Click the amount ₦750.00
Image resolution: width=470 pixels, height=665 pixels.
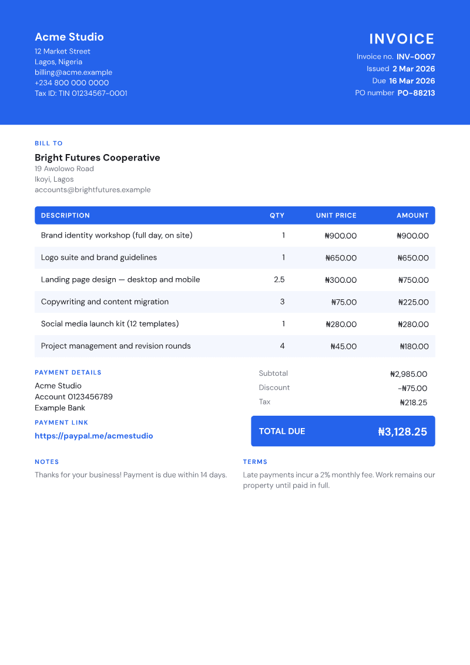(414, 280)
